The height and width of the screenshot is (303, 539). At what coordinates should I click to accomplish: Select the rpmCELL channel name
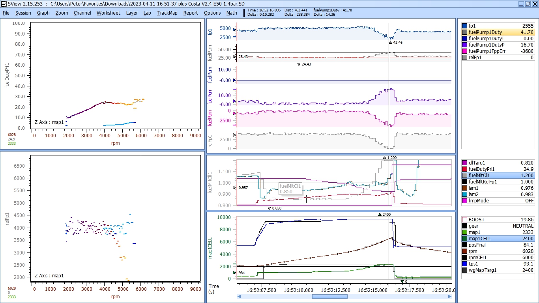[479, 258]
